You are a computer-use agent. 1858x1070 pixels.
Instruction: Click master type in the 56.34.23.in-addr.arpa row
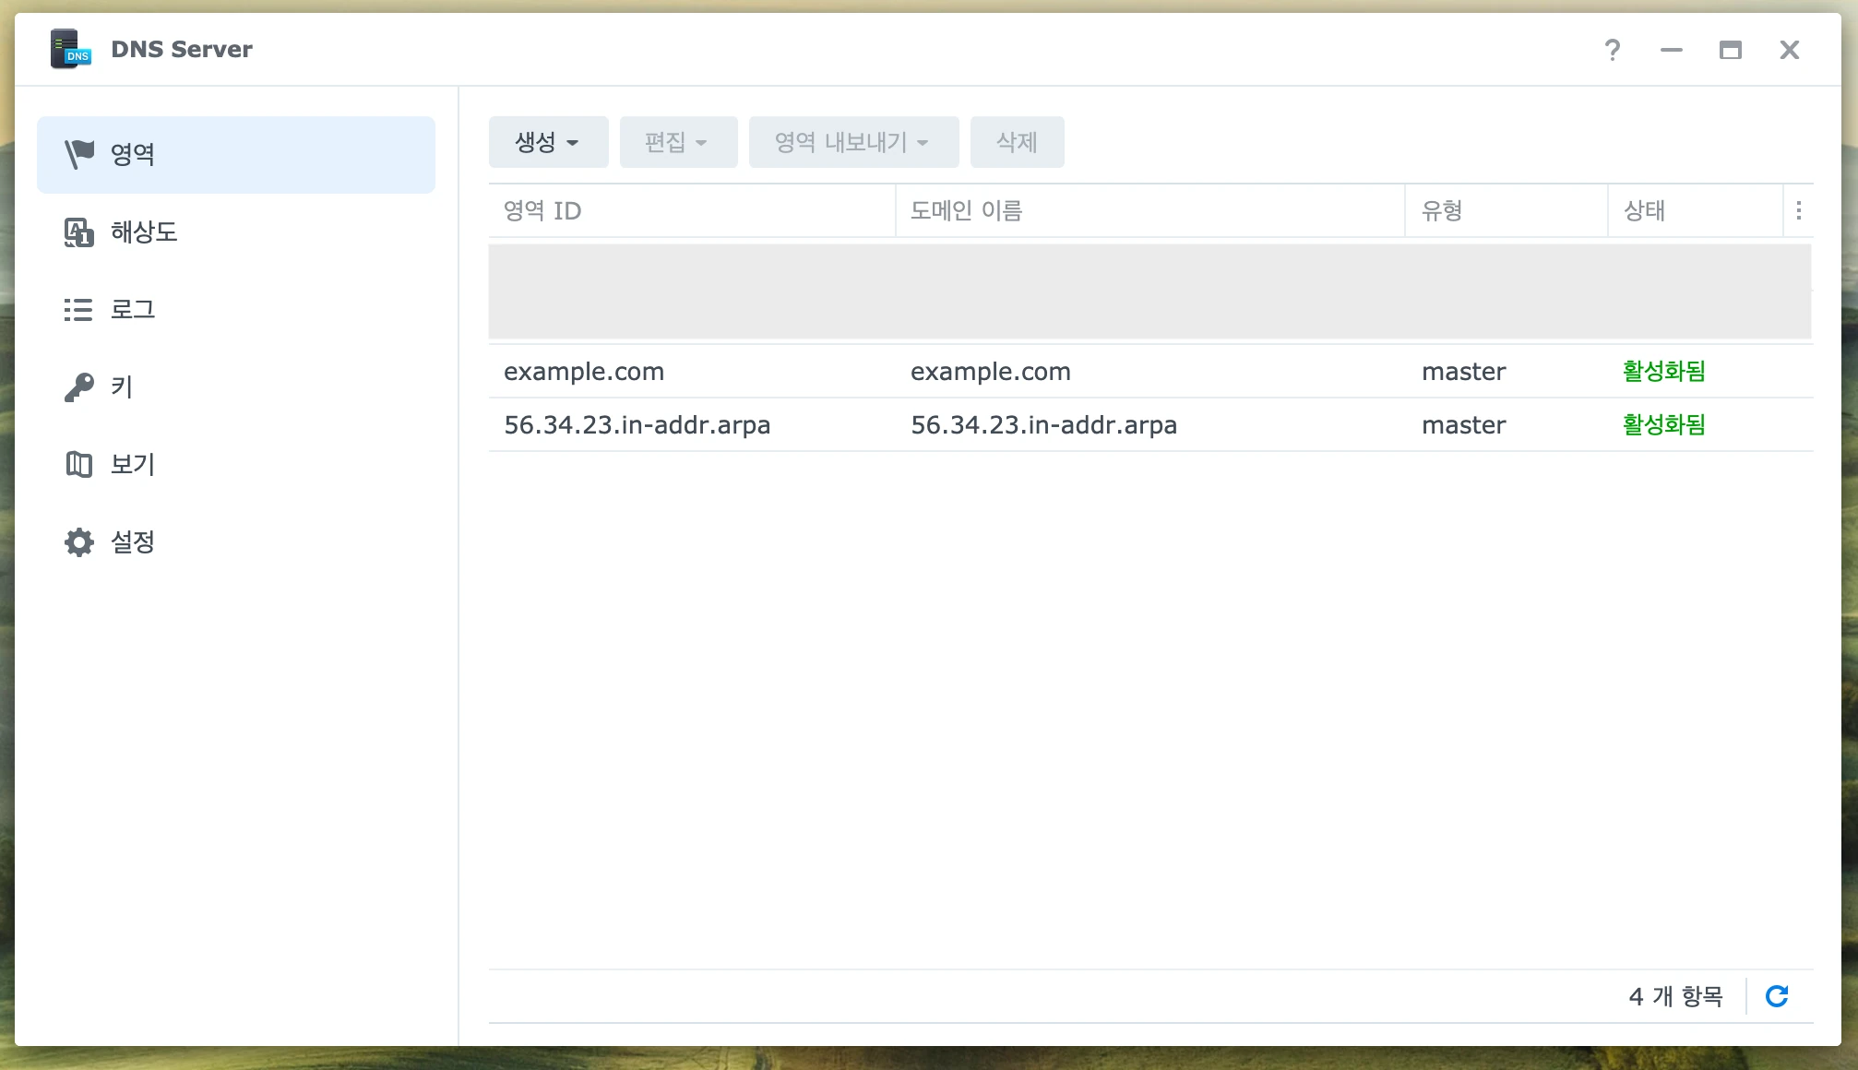[x=1463, y=425]
